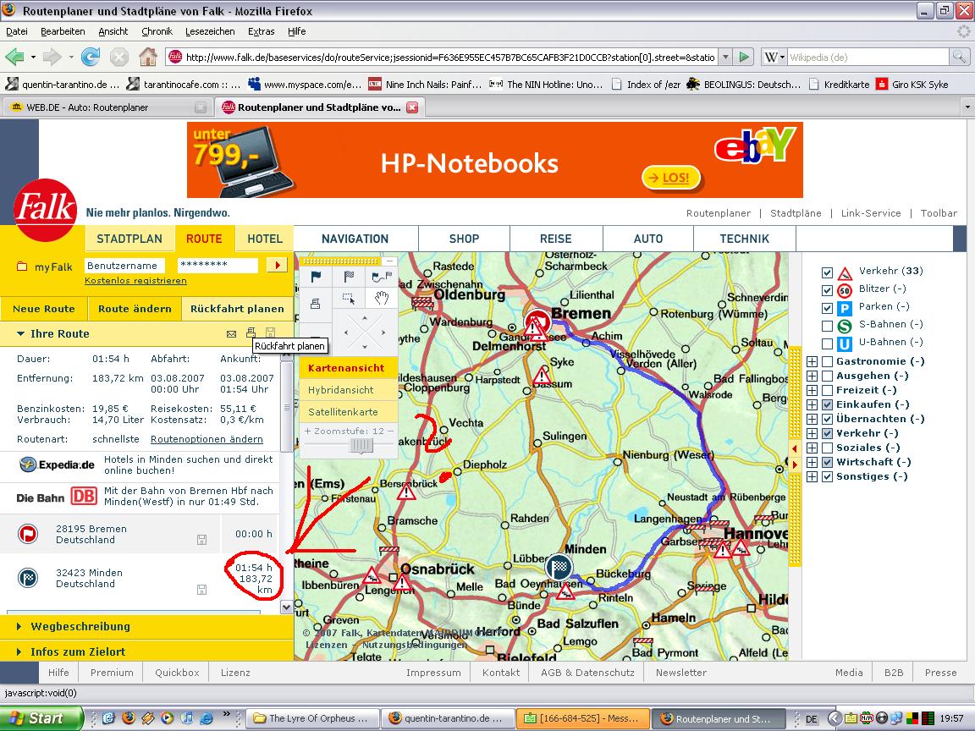Go to Firefox home page icon
Viewport: 975px width, 731px height.
coord(148,58)
